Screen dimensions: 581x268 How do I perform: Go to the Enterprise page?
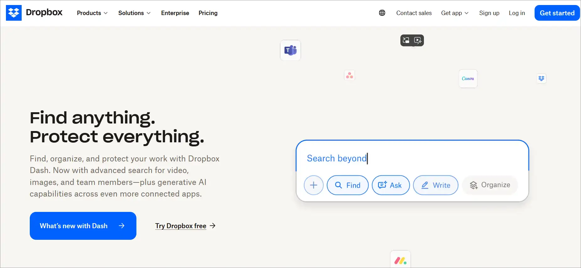pyautogui.click(x=175, y=13)
